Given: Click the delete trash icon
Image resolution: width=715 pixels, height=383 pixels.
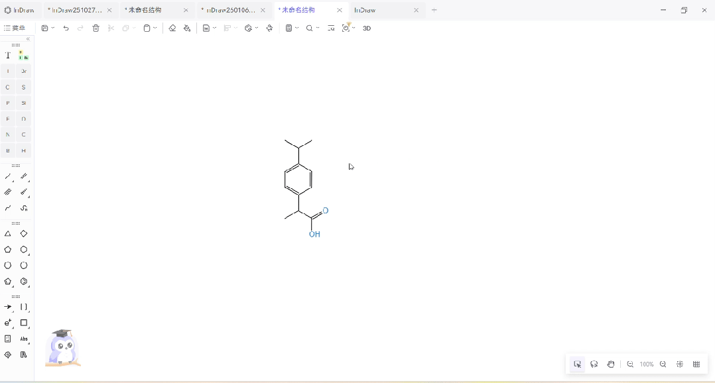Looking at the screenshot, I should (96, 28).
